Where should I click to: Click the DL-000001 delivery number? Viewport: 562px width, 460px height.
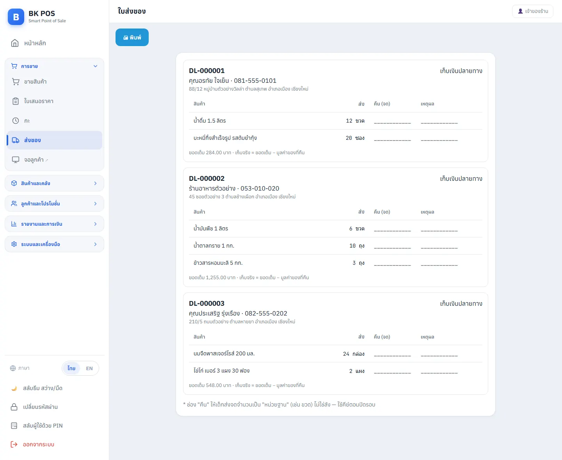tap(207, 71)
